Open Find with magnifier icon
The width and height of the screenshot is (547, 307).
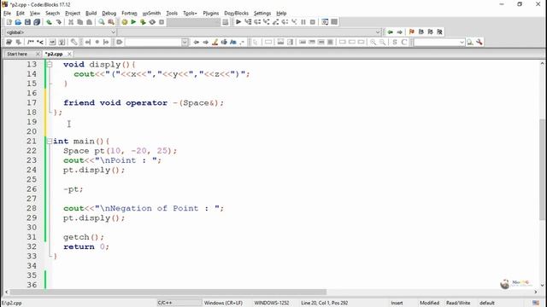click(x=102, y=22)
